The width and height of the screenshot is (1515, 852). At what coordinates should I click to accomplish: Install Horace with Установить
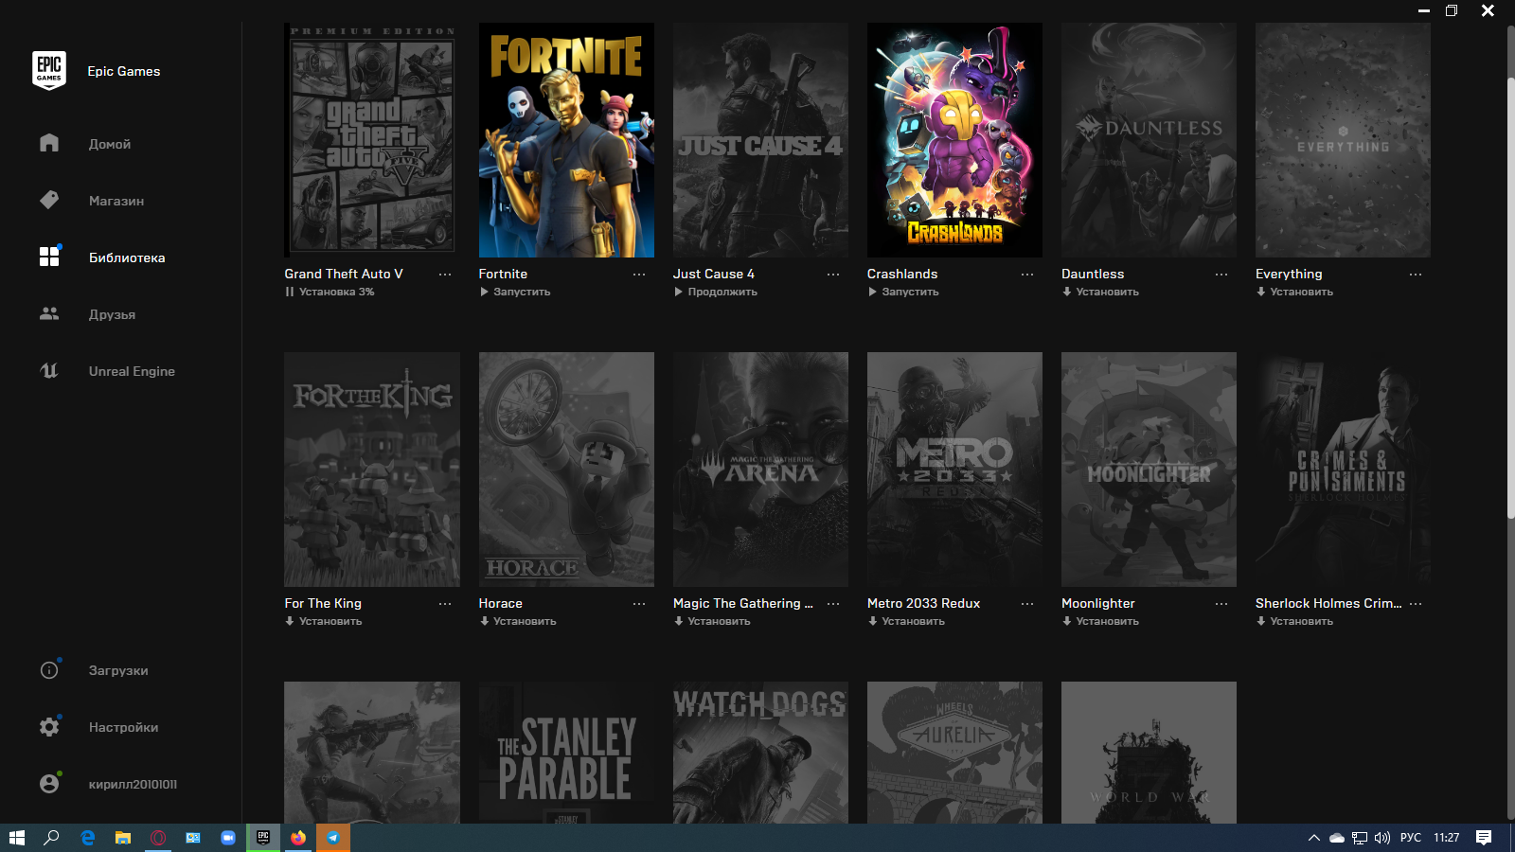point(518,621)
